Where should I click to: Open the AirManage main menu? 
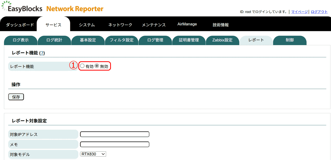pos(187,24)
